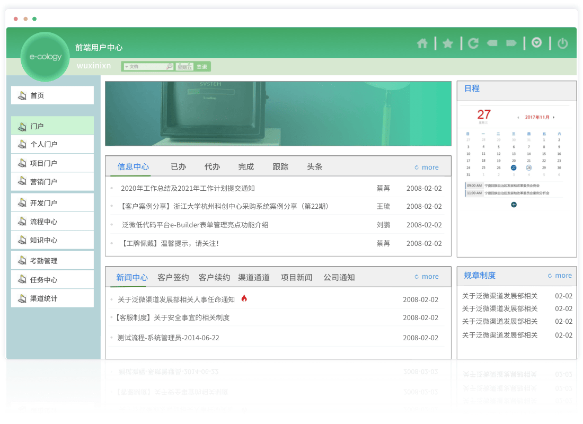
Task: Select date 28 in the calendar
Action: pyautogui.click(x=528, y=167)
